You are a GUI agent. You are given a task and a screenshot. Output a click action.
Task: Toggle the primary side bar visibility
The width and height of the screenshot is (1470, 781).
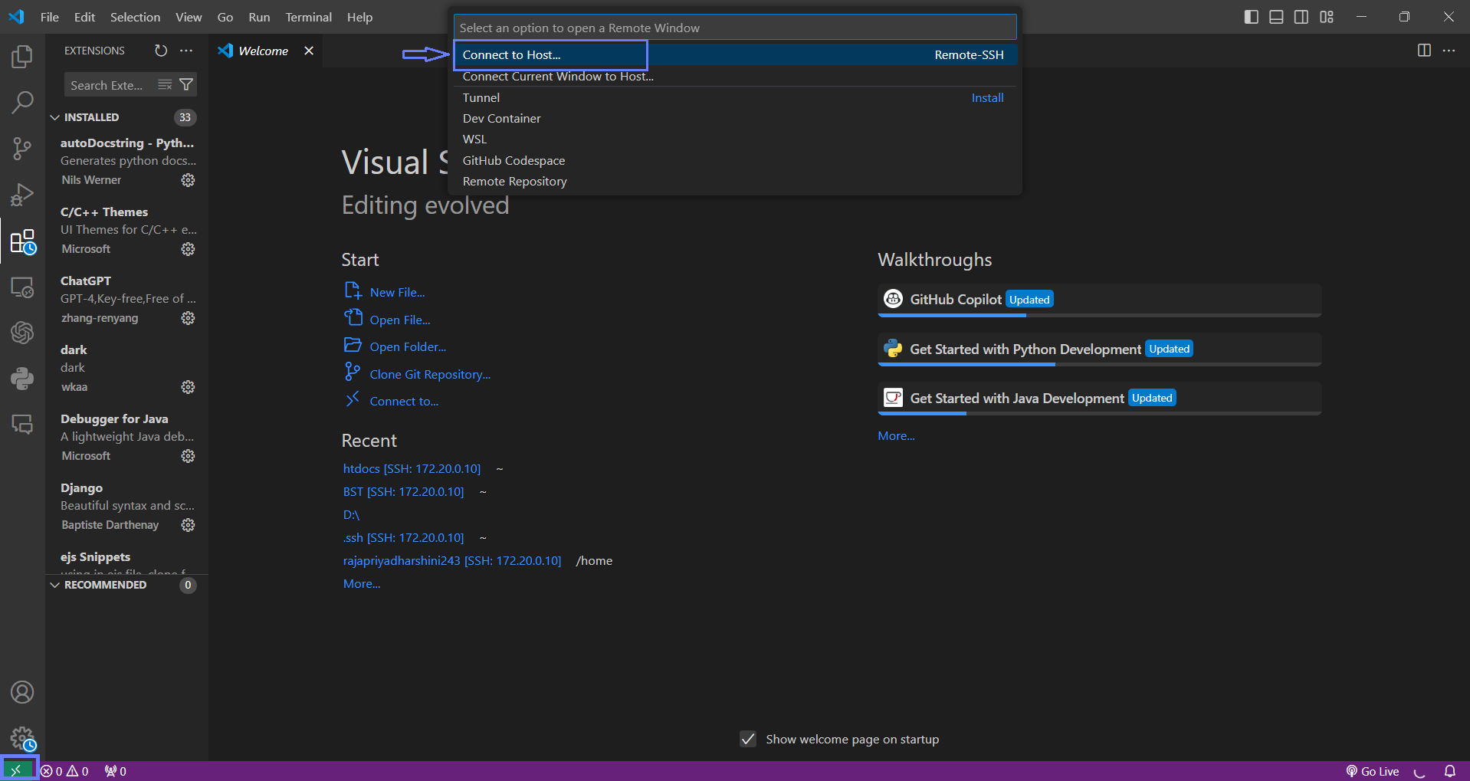pyautogui.click(x=1251, y=17)
